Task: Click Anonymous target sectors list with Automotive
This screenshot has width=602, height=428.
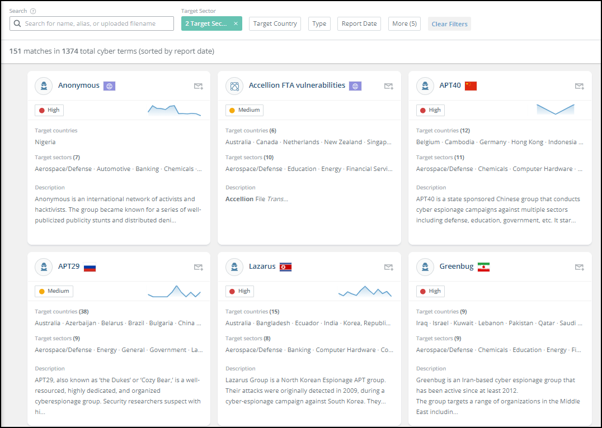Action: (118, 169)
